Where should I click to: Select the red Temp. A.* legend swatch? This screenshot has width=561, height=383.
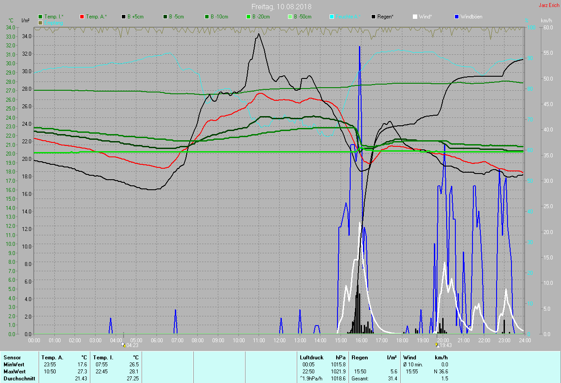pyautogui.click(x=82, y=17)
